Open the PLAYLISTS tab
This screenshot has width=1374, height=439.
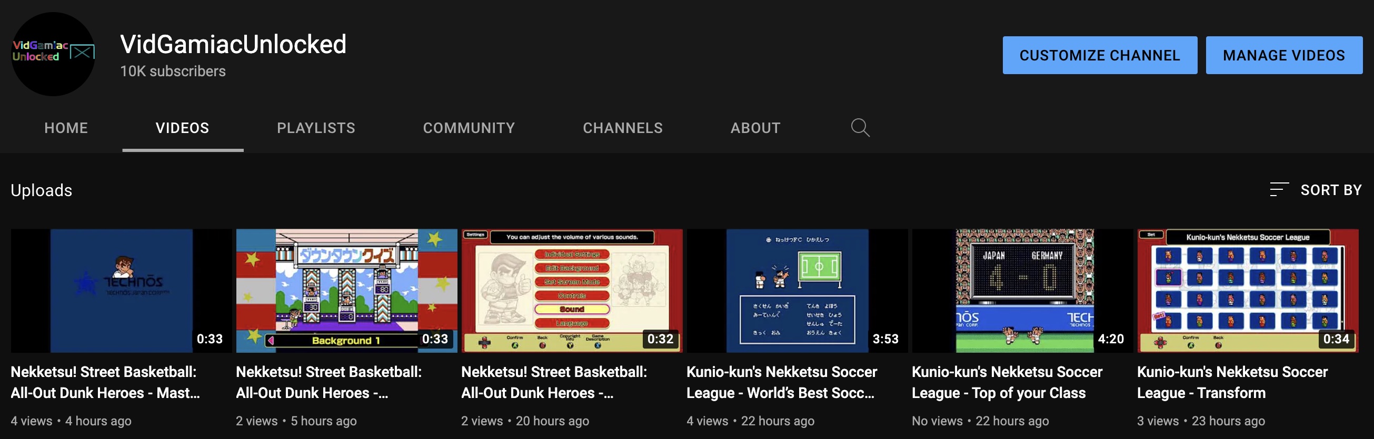click(x=316, y=128)
